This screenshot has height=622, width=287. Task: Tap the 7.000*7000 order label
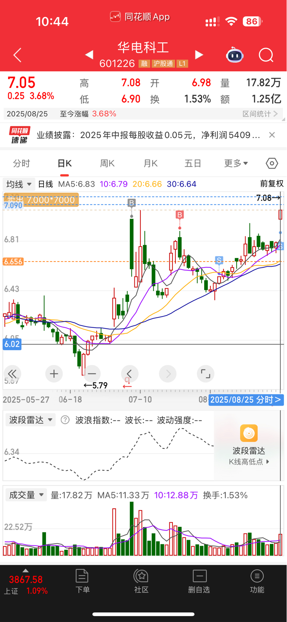click(41, 199)
